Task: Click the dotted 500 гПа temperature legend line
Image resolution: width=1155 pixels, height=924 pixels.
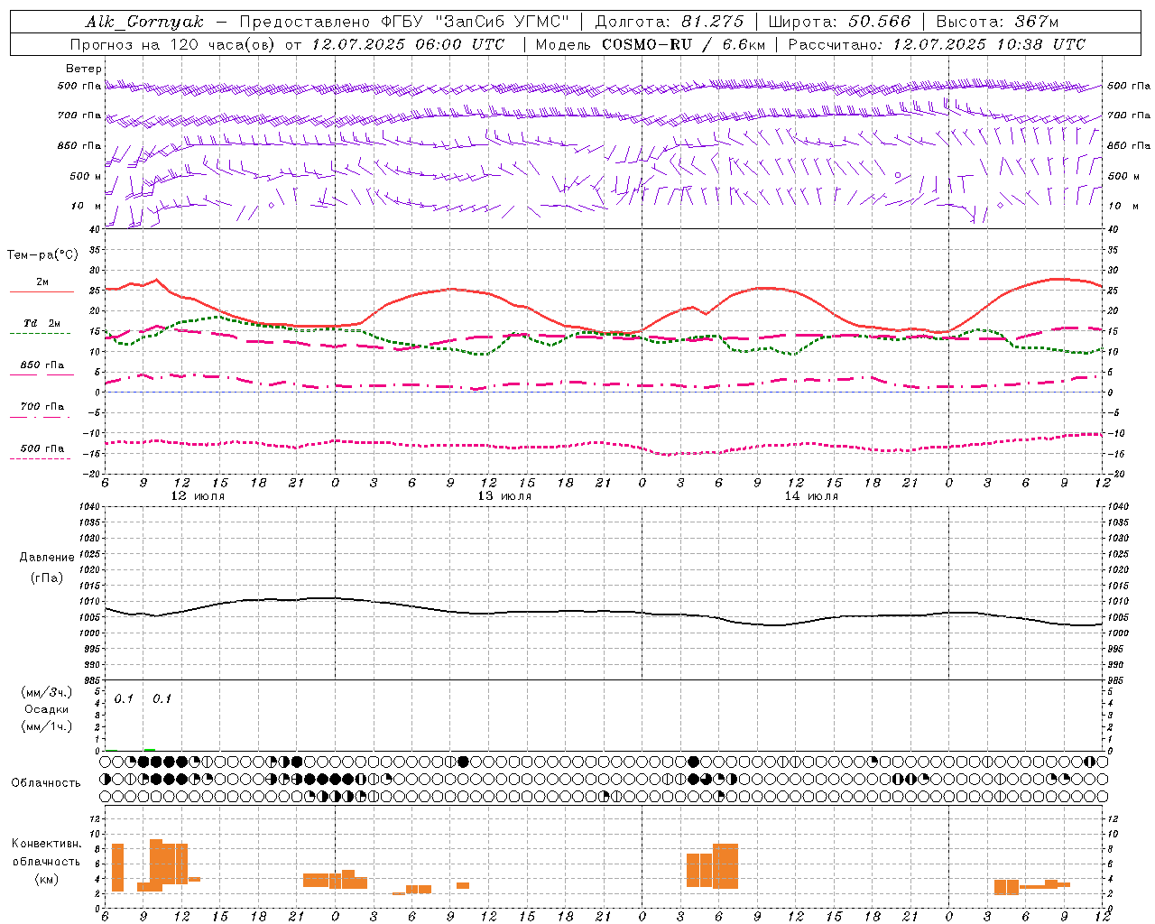Action: point(41,458)
